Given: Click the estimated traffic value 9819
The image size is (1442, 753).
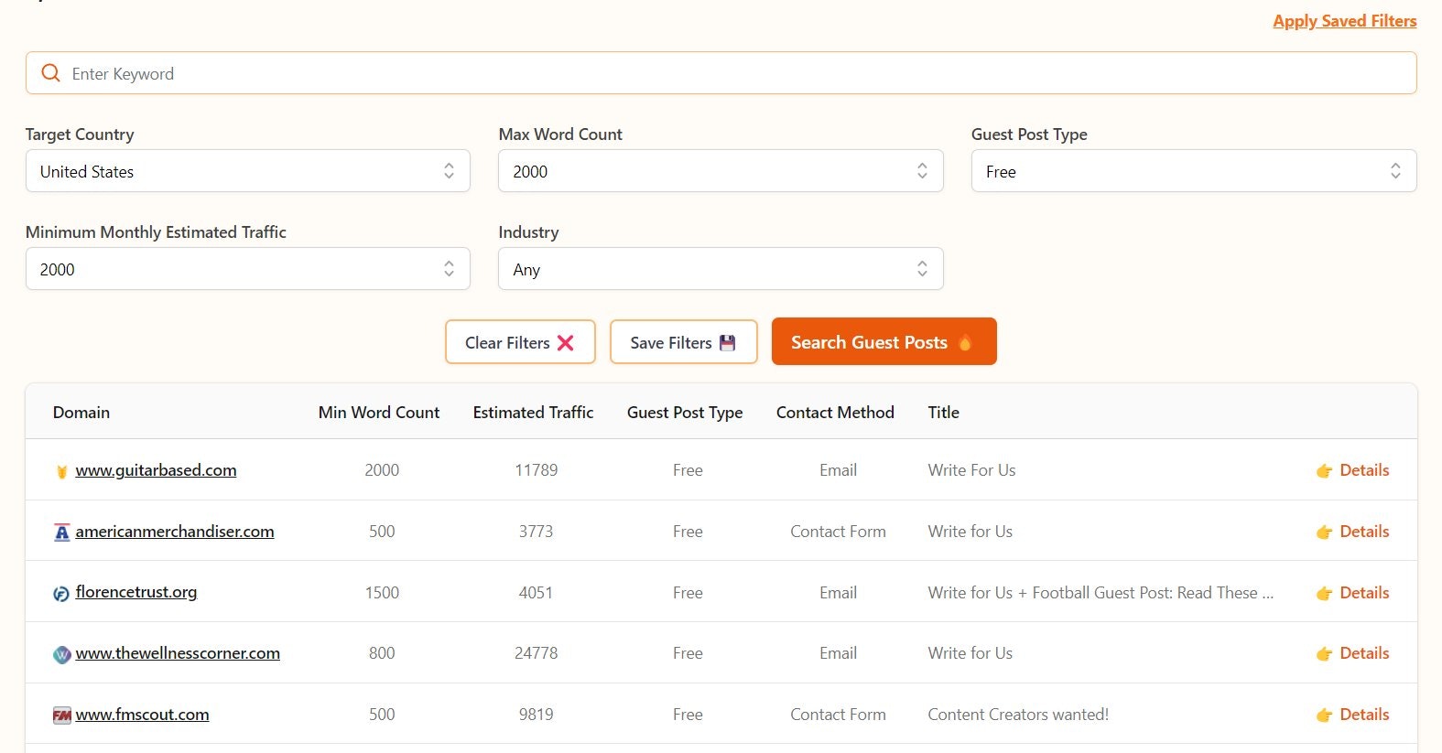Looking at the screenshot, I should (x=537, y=715).
